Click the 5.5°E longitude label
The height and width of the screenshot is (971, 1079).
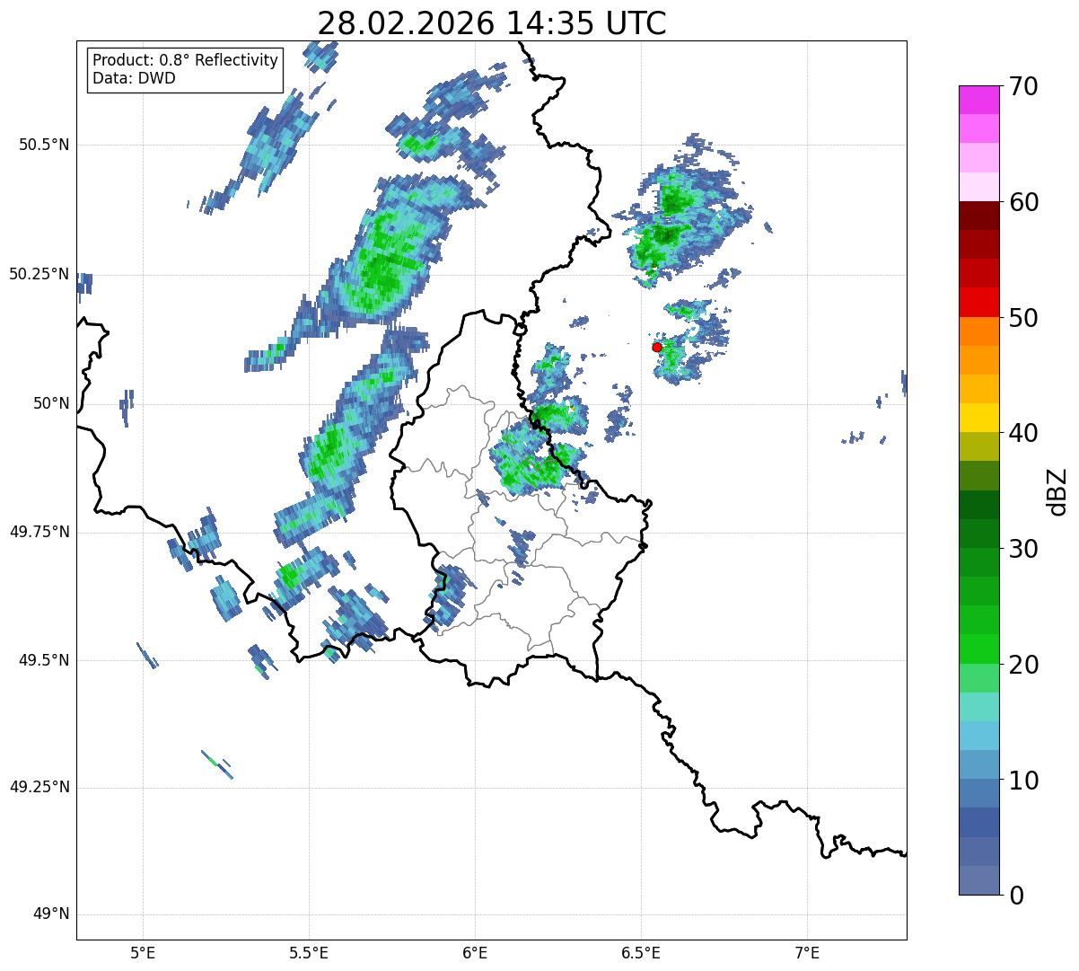[x=309, y=953]
